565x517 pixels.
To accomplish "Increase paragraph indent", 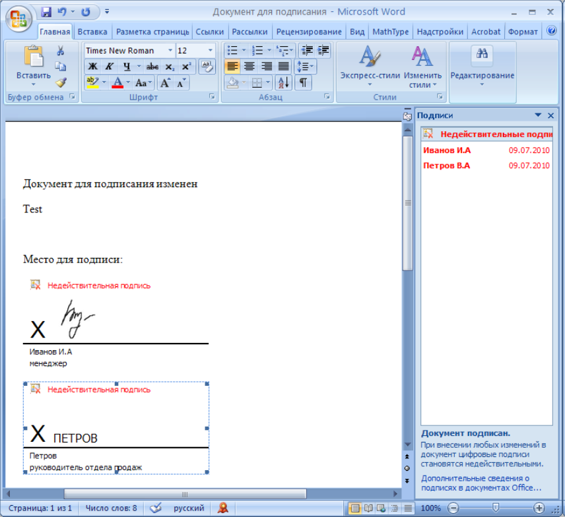I will 323,50.
